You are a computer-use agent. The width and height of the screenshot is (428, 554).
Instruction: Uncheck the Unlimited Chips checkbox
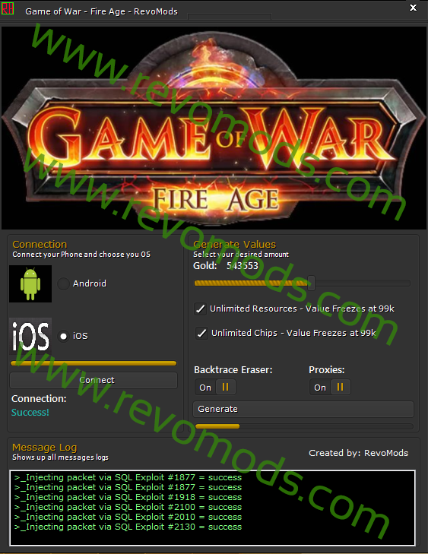click(201, 333)
